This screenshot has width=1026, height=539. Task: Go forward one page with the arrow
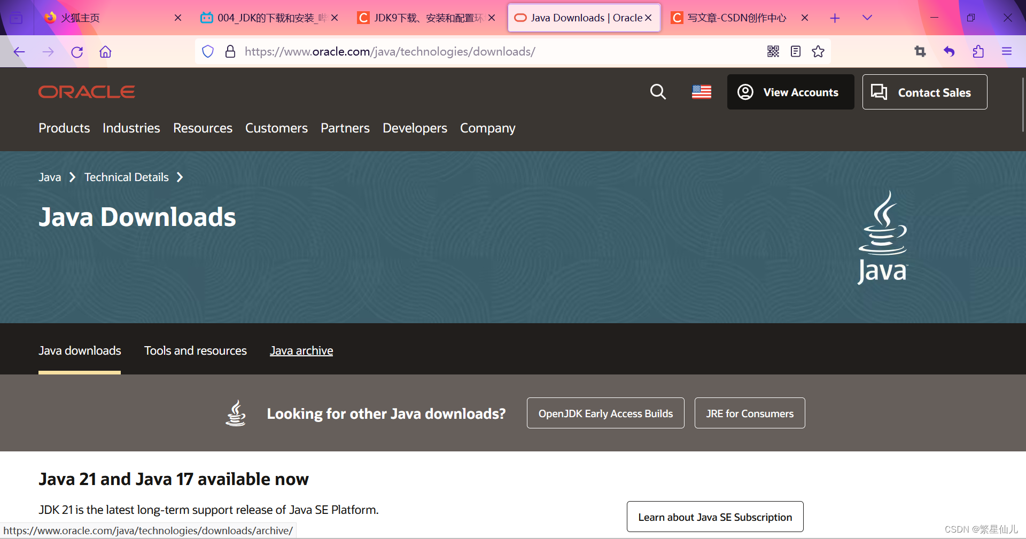(48, 52)
